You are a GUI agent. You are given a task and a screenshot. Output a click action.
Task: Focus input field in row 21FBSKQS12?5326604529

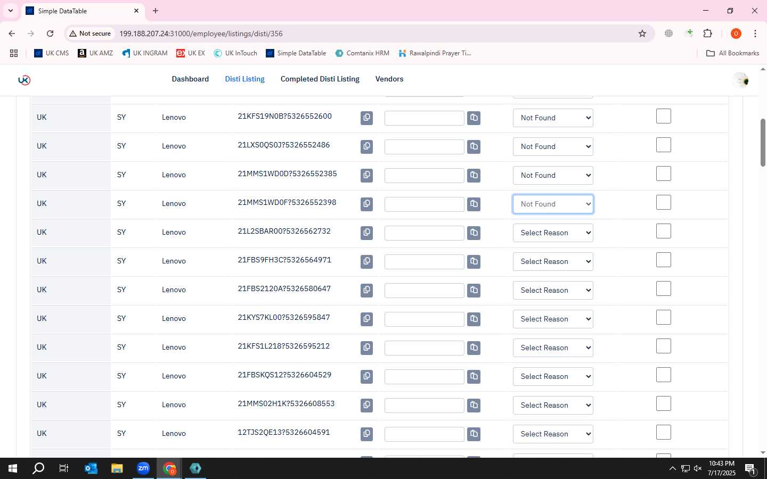[425, 376]
